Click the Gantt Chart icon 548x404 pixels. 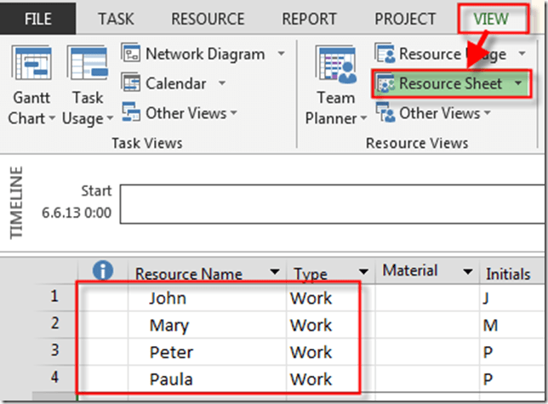click(x=31, y=66)
